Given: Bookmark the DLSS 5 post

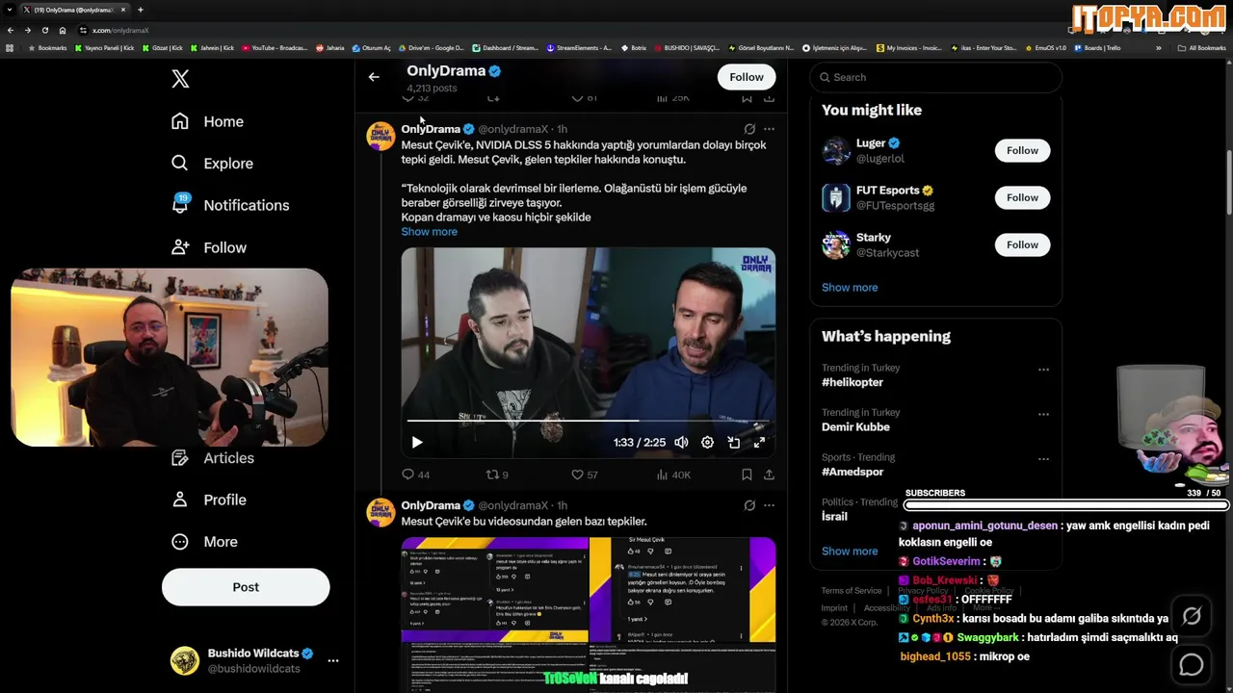Looking at the screenshot, I should [747, 475].
